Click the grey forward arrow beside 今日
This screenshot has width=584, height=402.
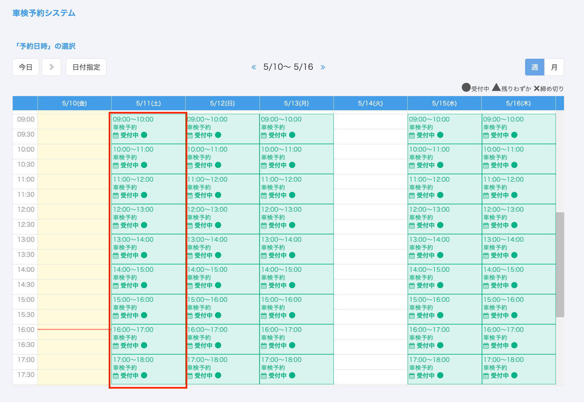coord(52,67)
